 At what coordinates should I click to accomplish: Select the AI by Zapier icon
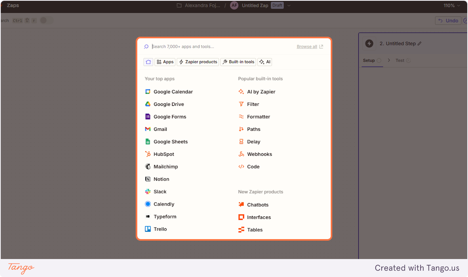click(x=241, y=92)
